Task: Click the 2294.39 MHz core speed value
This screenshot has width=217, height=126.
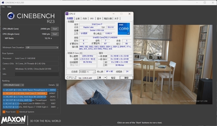Action: 88,56
